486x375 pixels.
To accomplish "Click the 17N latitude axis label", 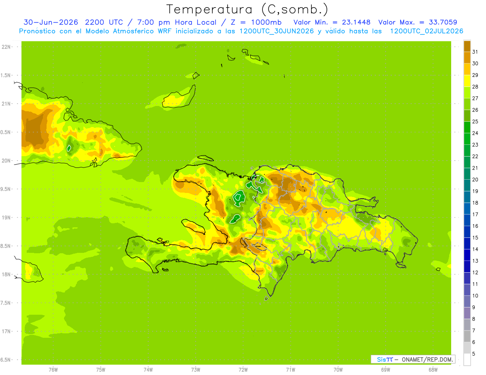I will [x=6, y=331].
